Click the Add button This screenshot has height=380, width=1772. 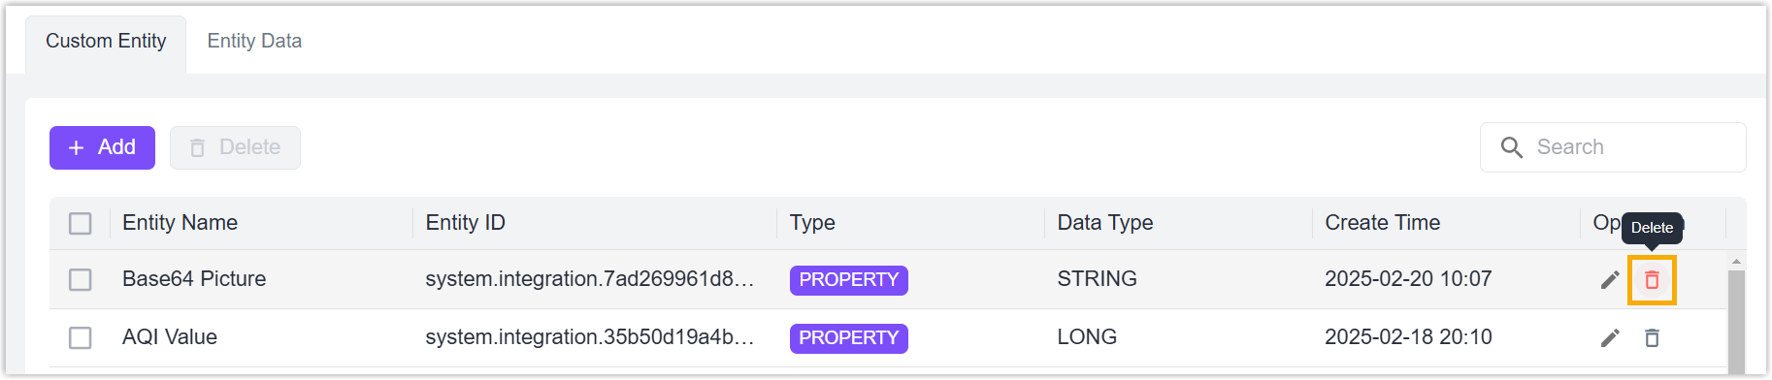tap(102, 147)
